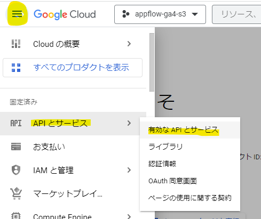Click the project selector dots icon

[x=126, y=14]
